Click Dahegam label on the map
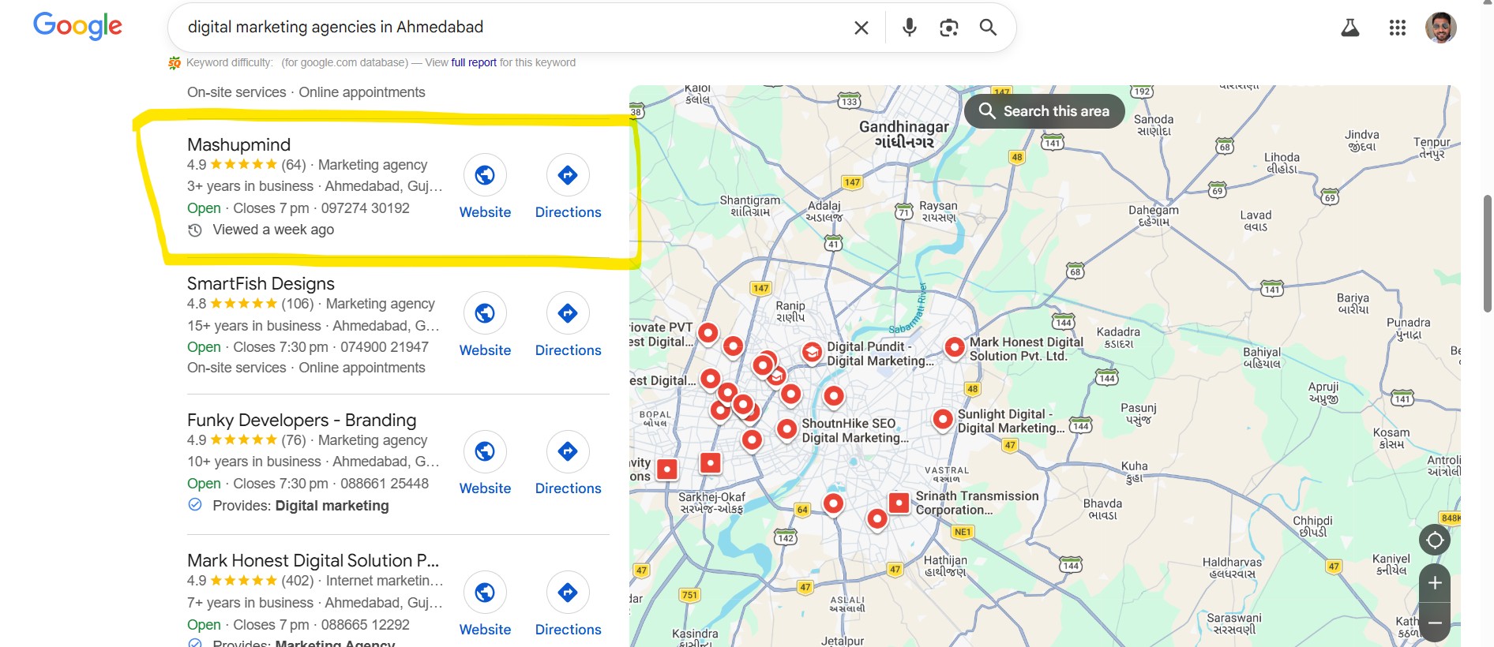The width and height of the screenshot is (1494, 647). click(1153, 215)
